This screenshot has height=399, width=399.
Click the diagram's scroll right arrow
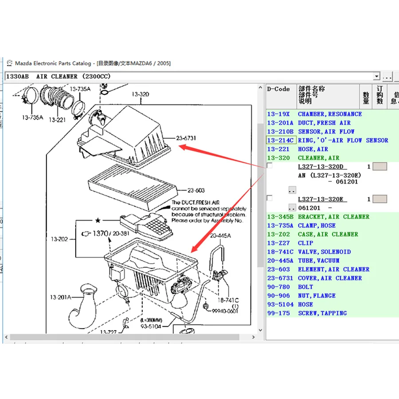pos(253,337)
